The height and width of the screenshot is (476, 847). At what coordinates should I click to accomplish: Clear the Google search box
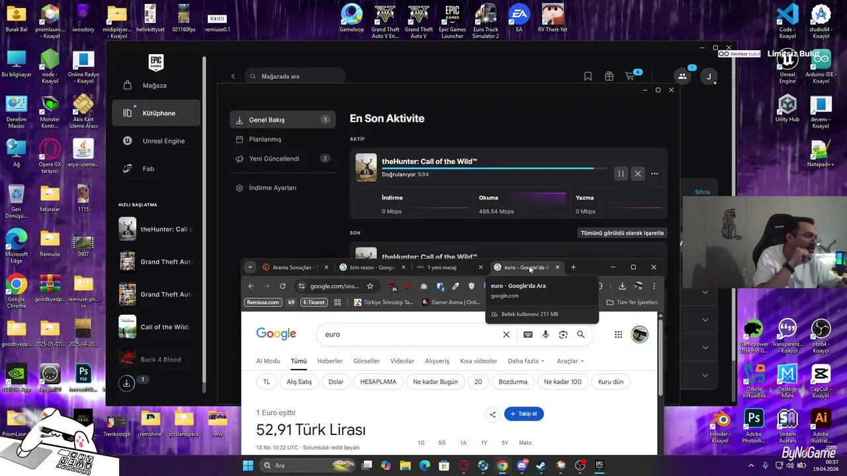pyautogui.click(x=506, y=335)
